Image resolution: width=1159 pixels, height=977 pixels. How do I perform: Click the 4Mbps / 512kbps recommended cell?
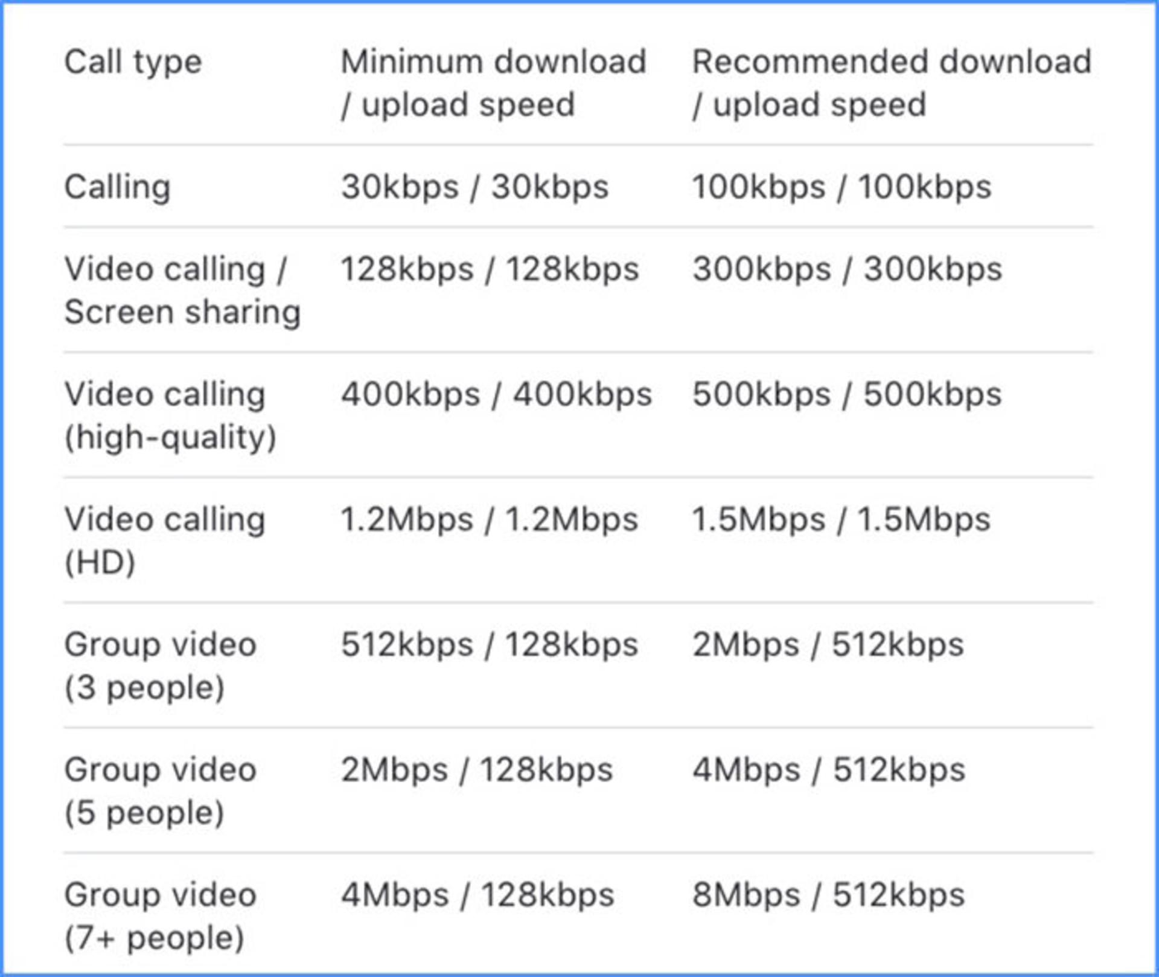tap(829, 770)
